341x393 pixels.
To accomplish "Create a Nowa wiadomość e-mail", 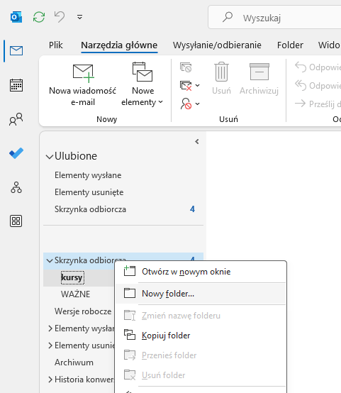I will 83,85.
